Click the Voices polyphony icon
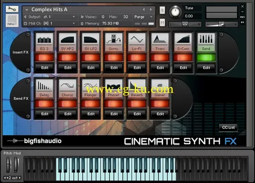The height and width of the screenshot is (183, 255). pyautogui.click(x=82, y=17)
